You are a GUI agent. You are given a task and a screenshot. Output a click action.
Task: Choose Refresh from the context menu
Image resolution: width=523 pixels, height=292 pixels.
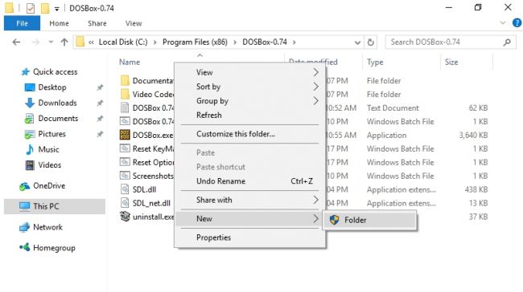249,116
